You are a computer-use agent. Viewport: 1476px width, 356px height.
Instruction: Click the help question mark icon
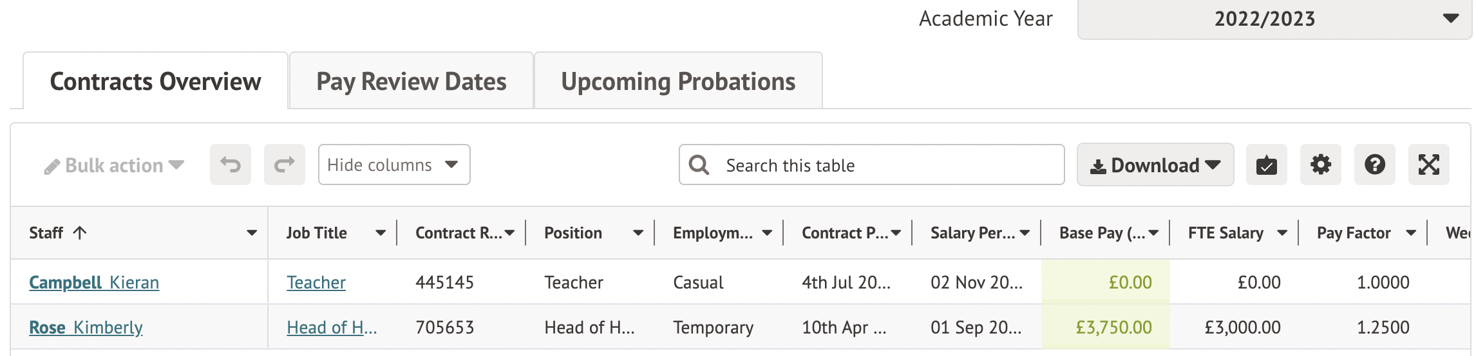[x=1374, y=165]
